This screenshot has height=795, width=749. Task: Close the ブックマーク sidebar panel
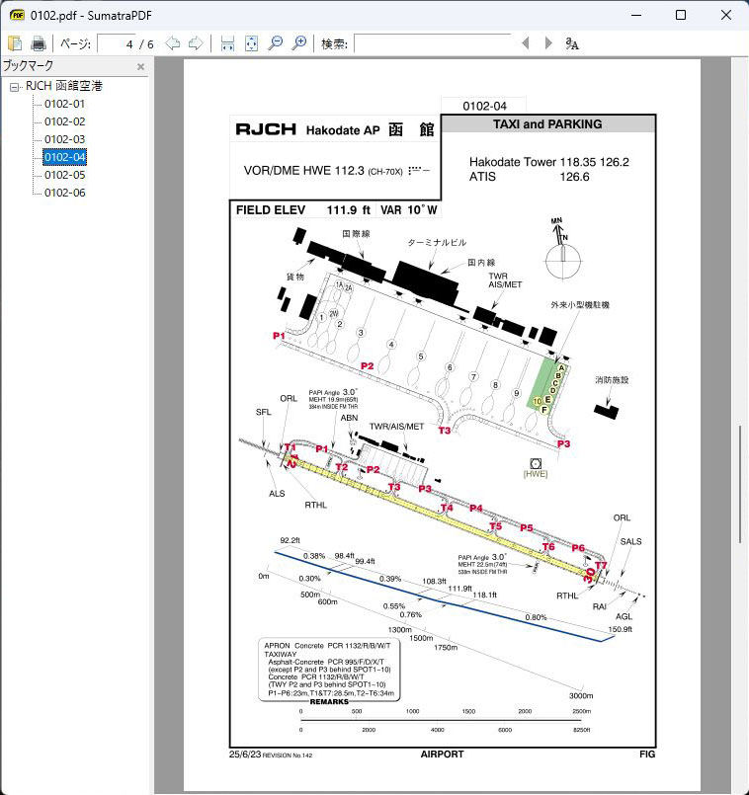140,67
